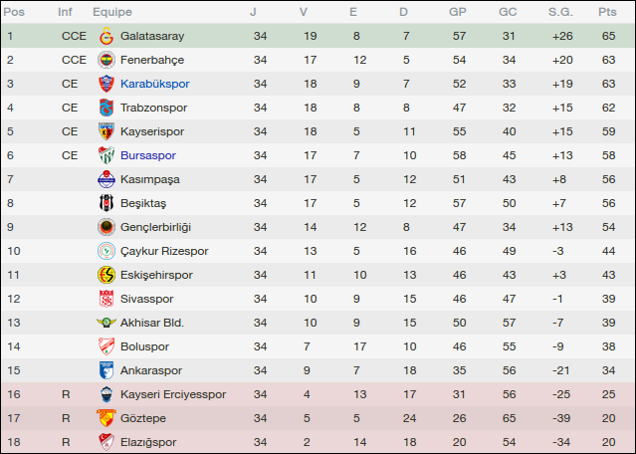636x454 pixels.
Task: Sort by GP goals column header
Action: (458, 12)
